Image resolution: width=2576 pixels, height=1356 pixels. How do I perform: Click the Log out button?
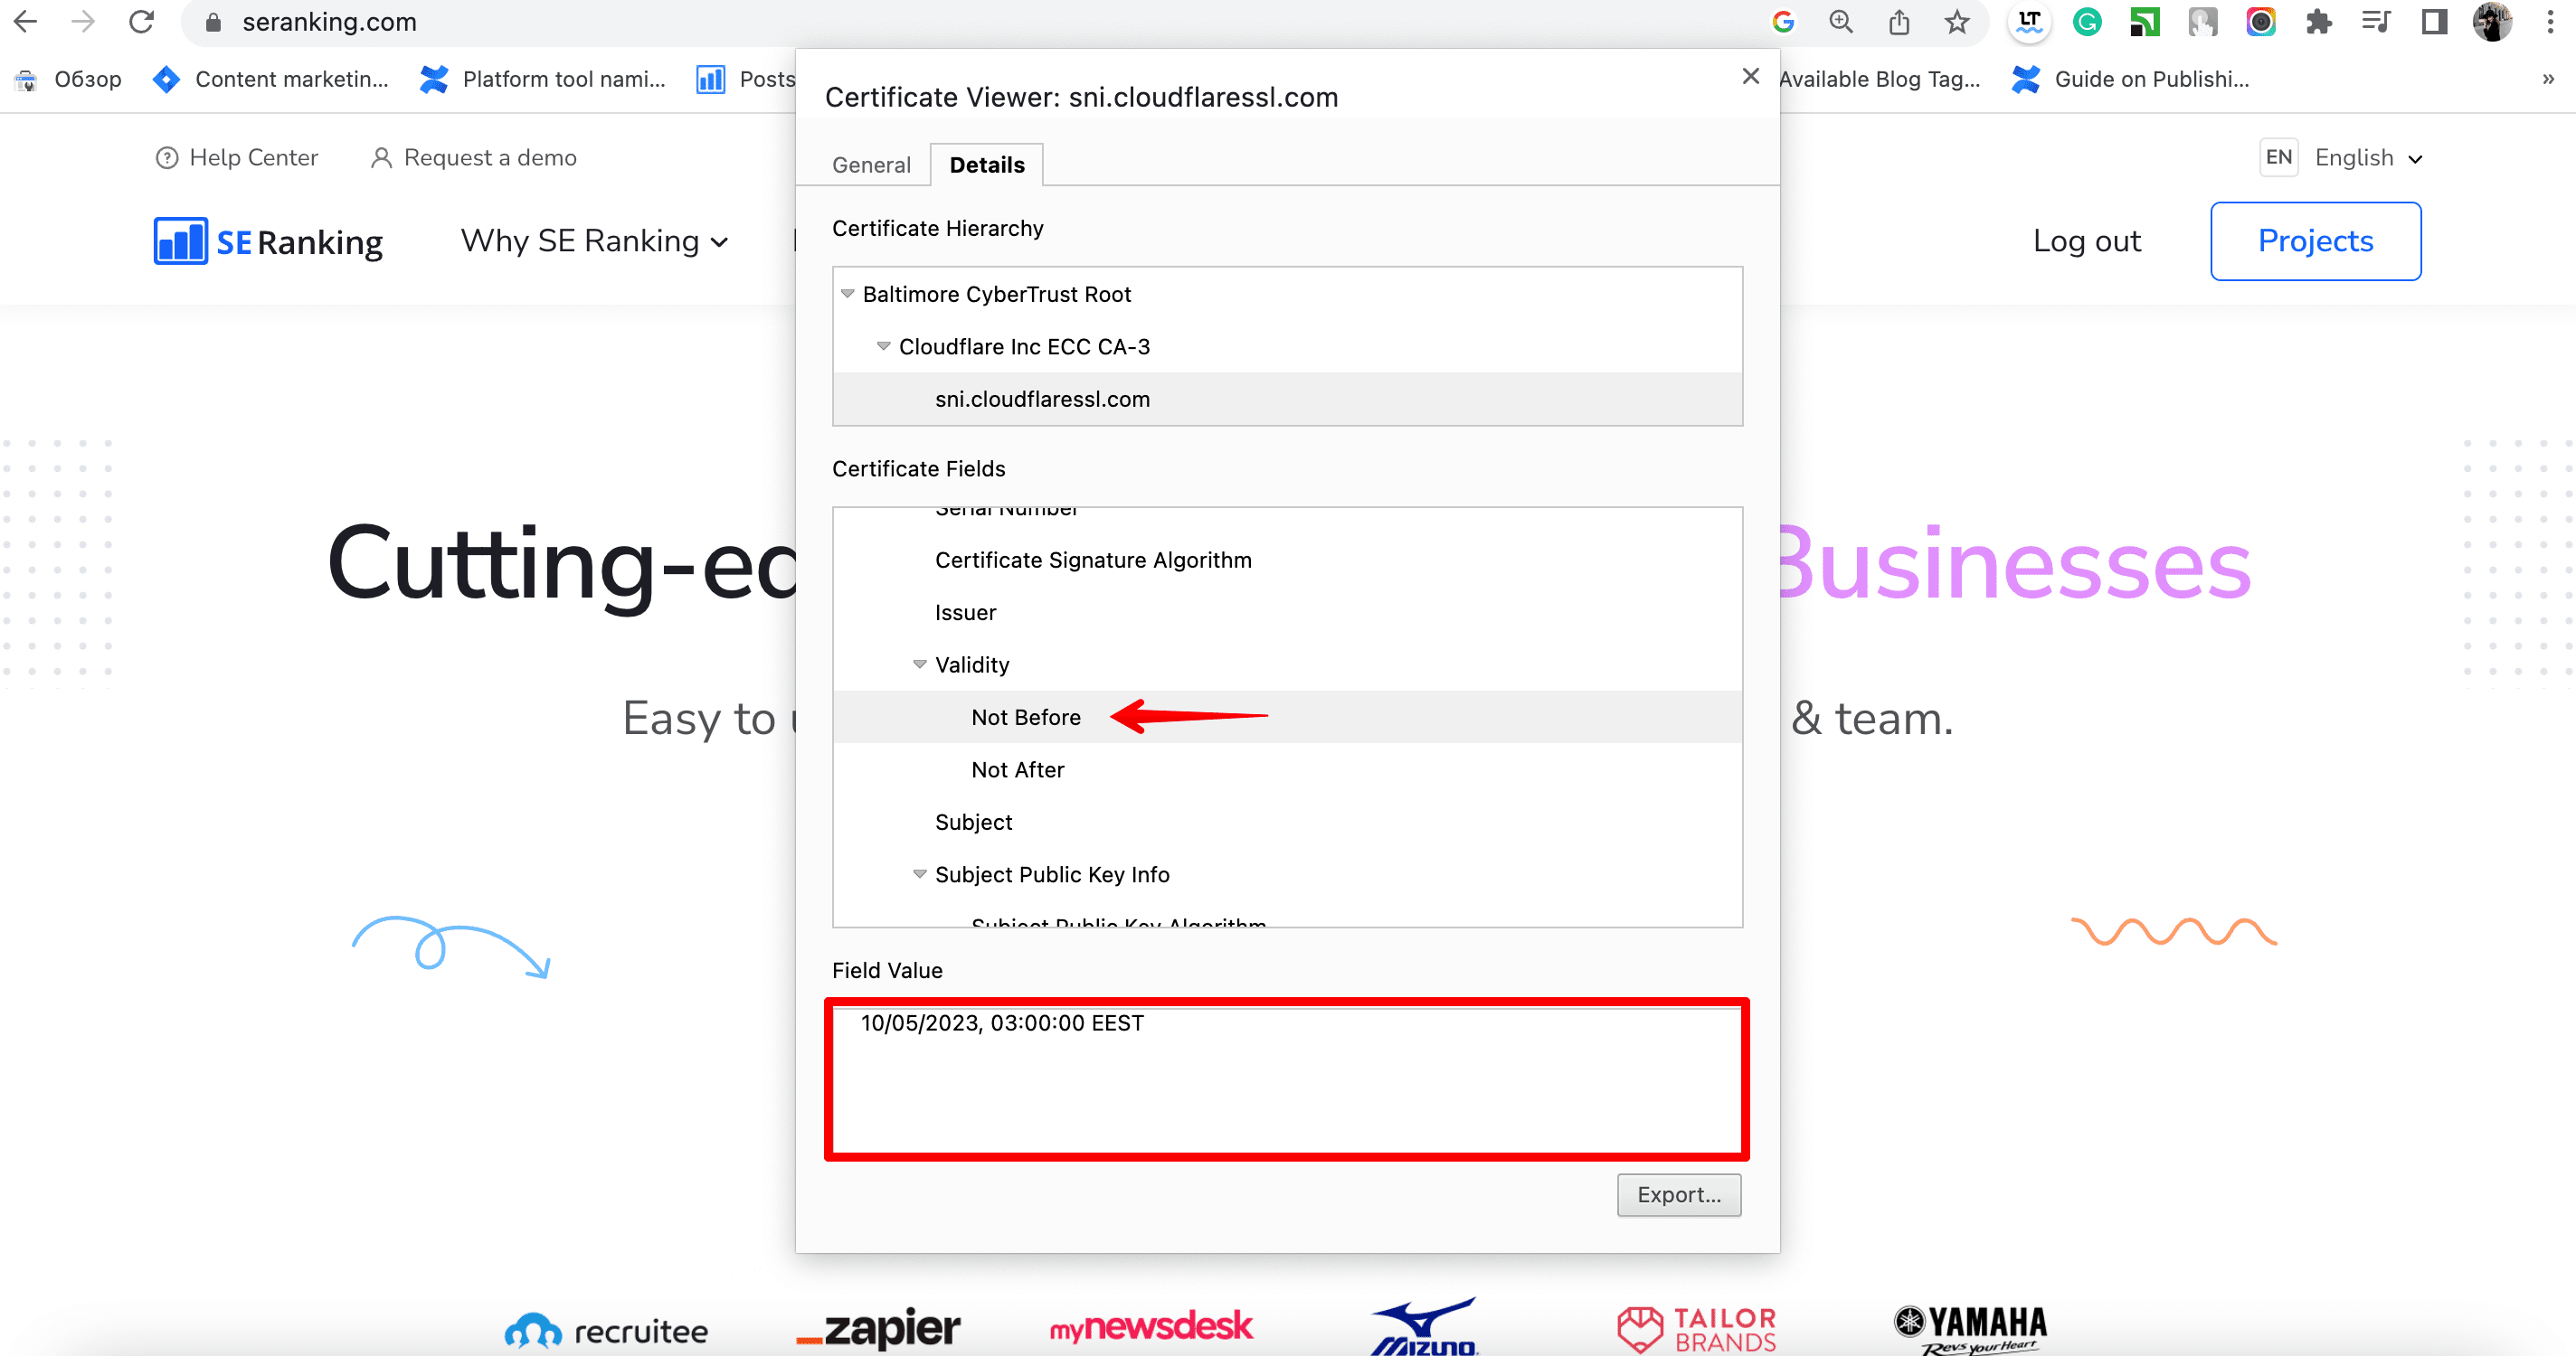tap(2087, 240)
